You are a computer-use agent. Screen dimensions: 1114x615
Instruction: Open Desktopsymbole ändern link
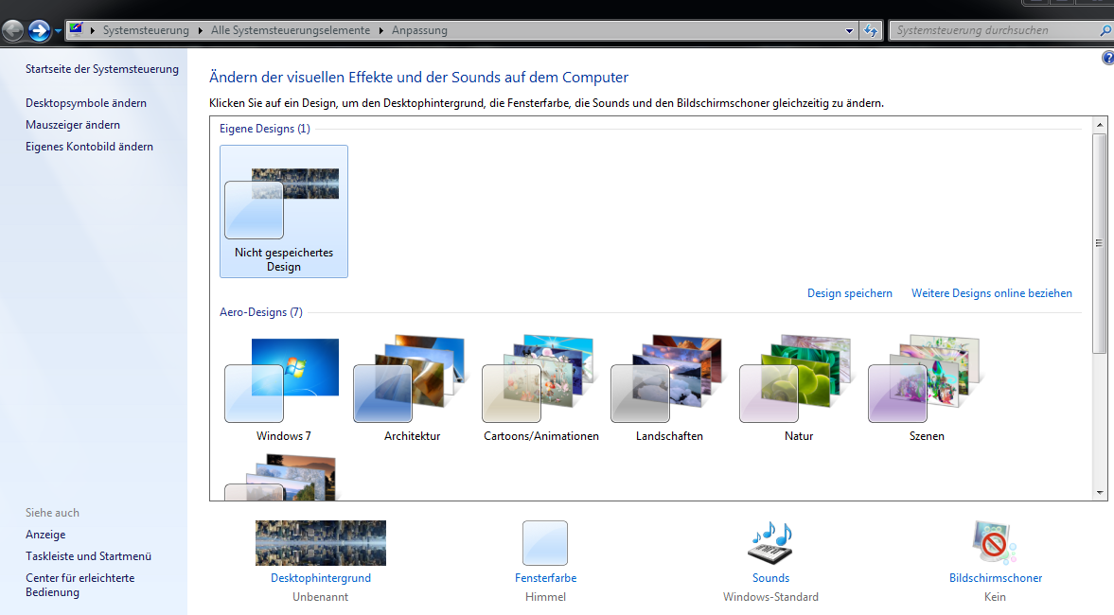(x=86, y=103)
